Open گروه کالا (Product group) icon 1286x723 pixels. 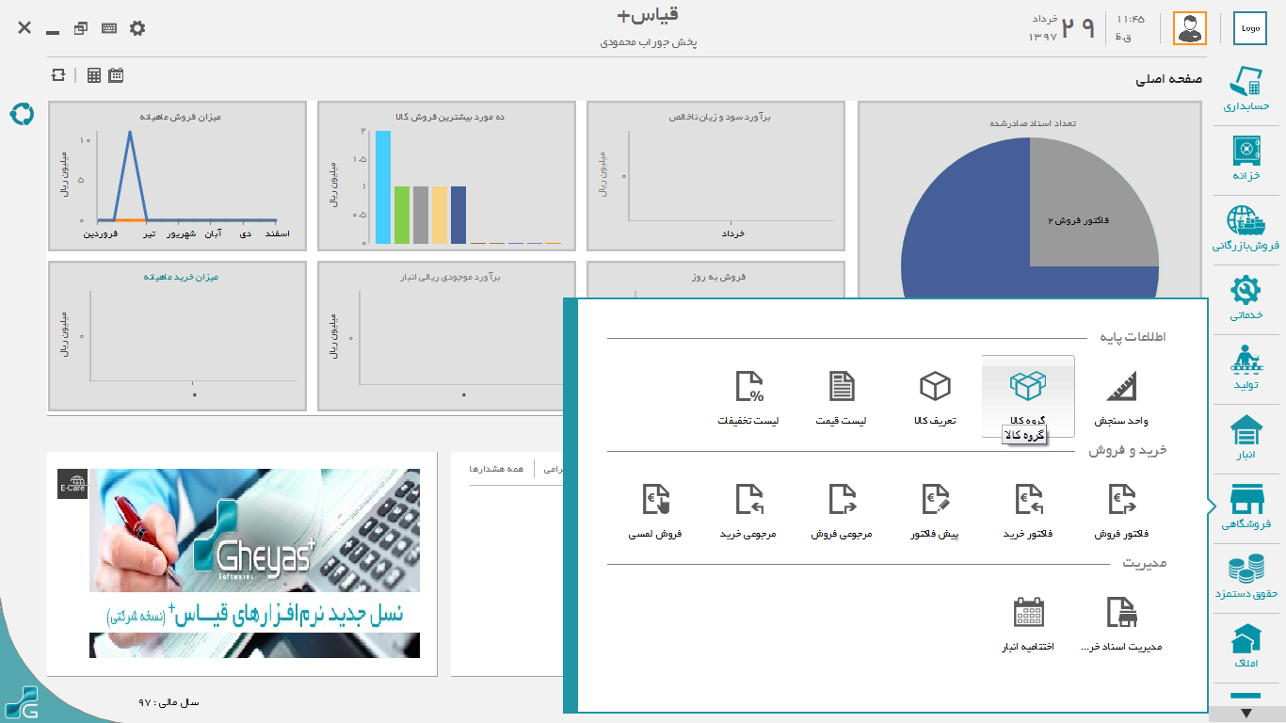(x=1028, y=396)
